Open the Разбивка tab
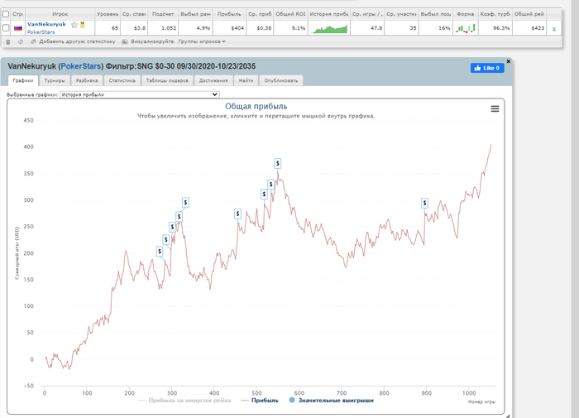The height and width of the screenshot is (418, 579). (x=87, y=80)
